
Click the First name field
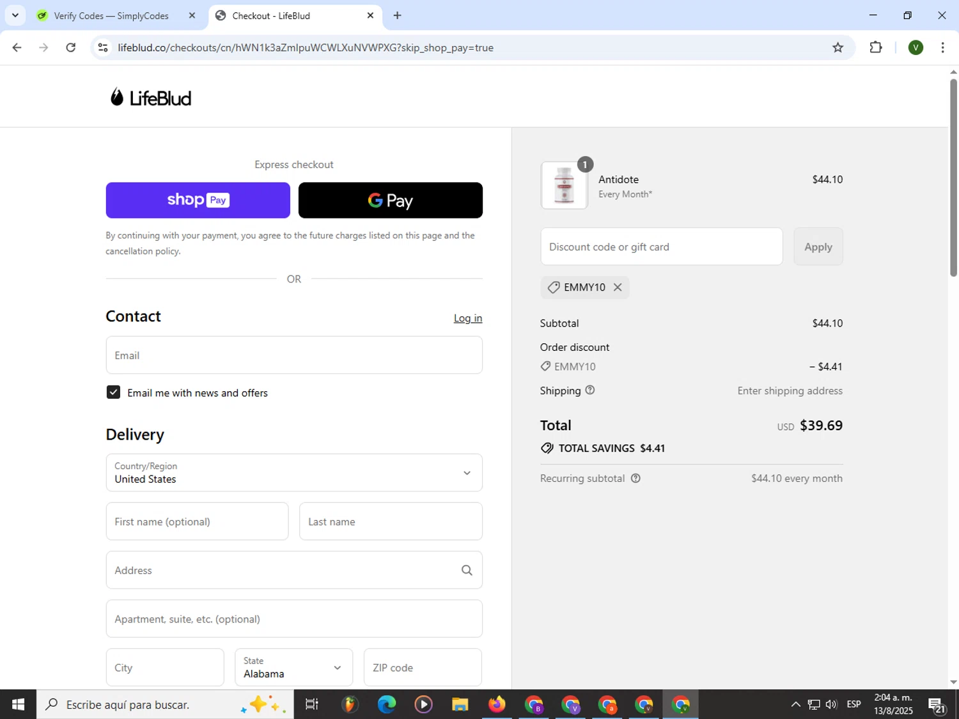tap(197, 522)
